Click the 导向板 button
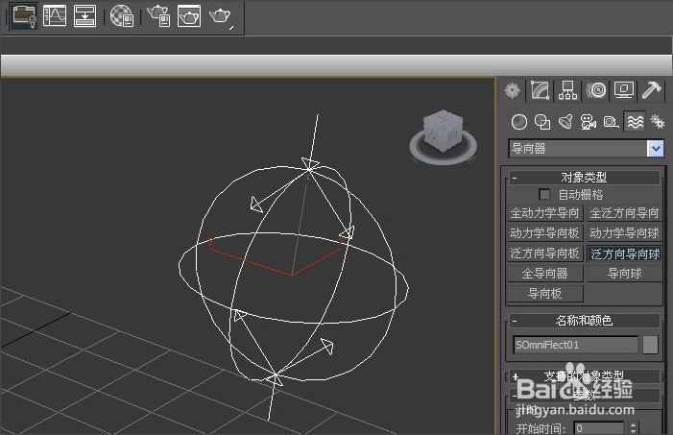The height and width of the screenshot is (435, 673). point(545,293)
